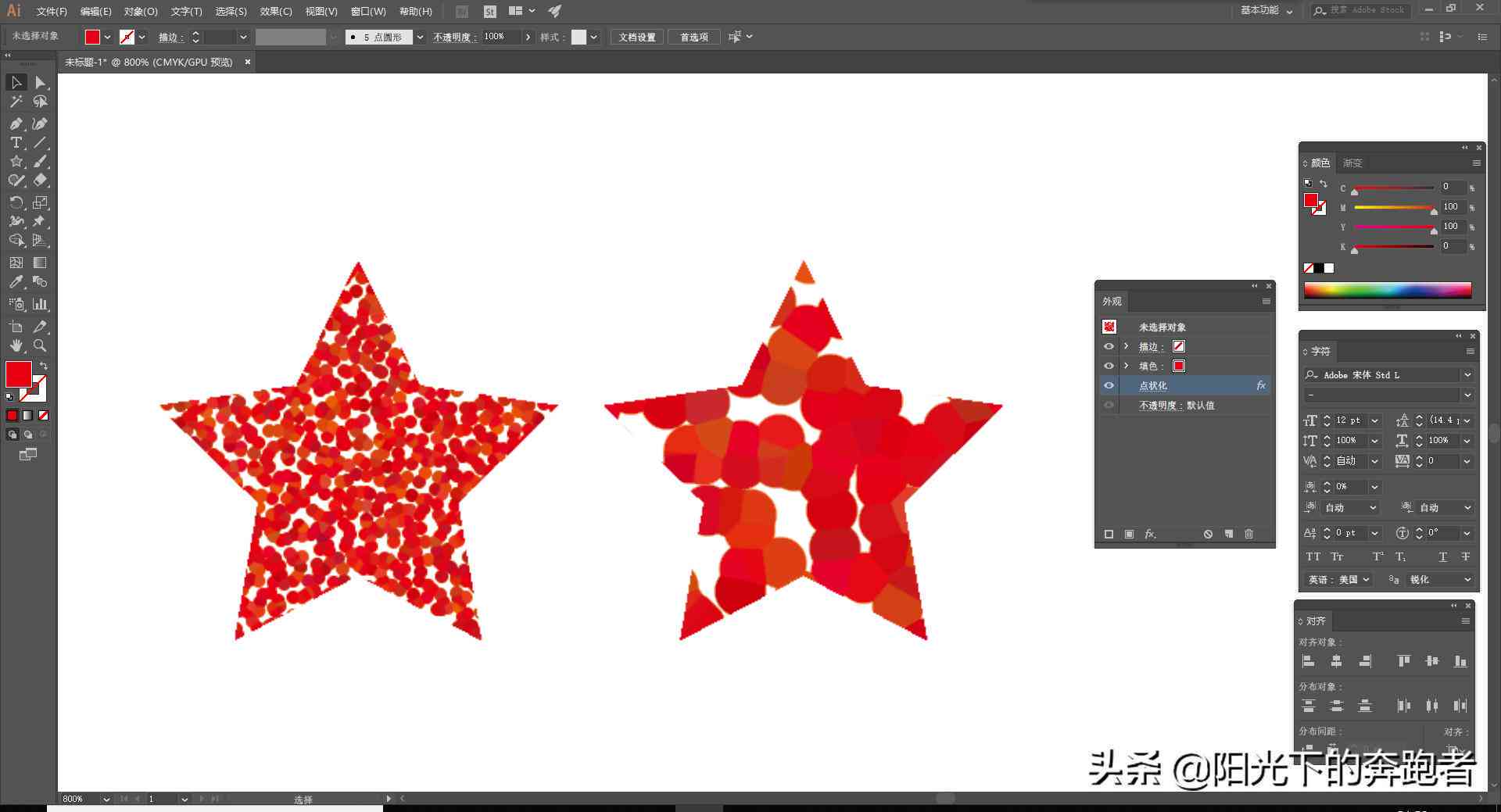Open the 窗口(W) menu
The height and width of the screenshot is (812, 1501).
click(368, 11)
